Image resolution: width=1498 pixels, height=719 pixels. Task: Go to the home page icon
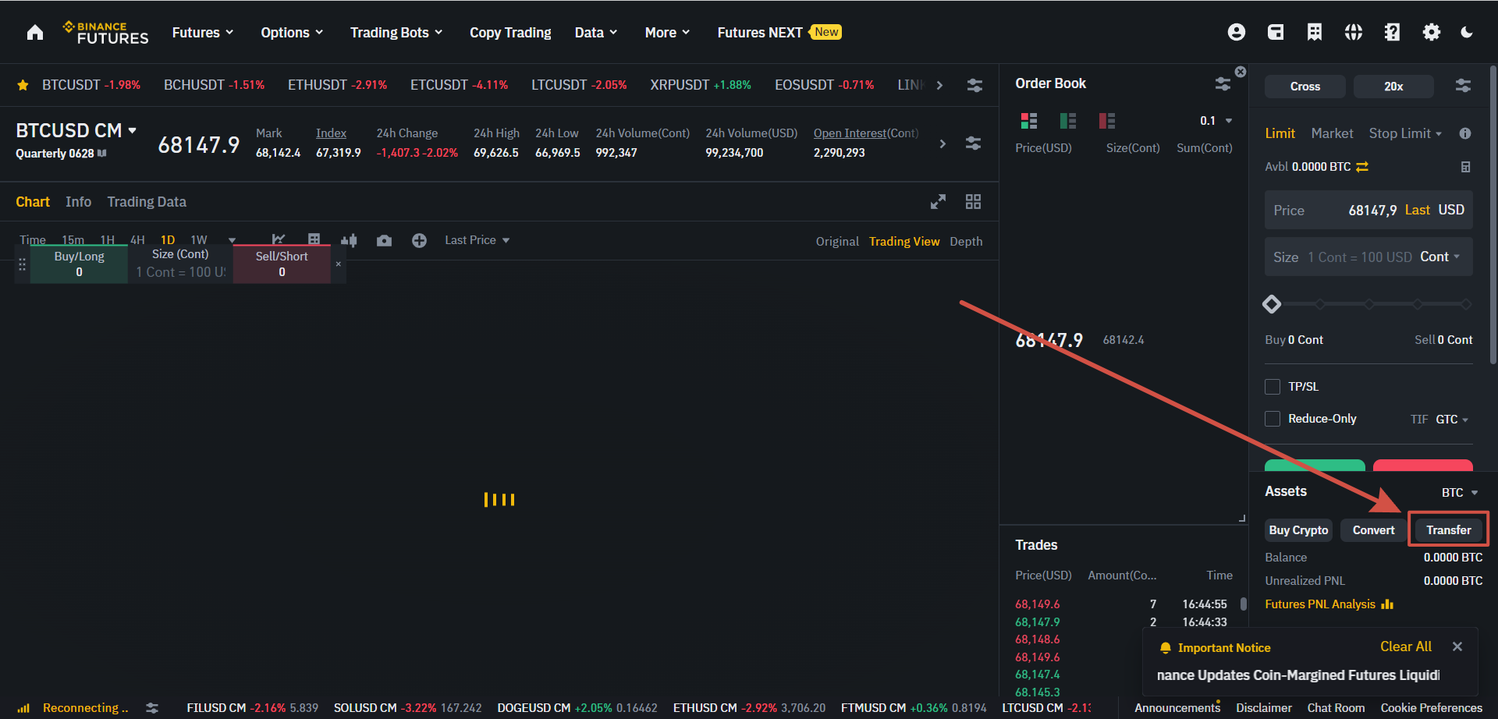pyautogui.click(x=35, y=32)
